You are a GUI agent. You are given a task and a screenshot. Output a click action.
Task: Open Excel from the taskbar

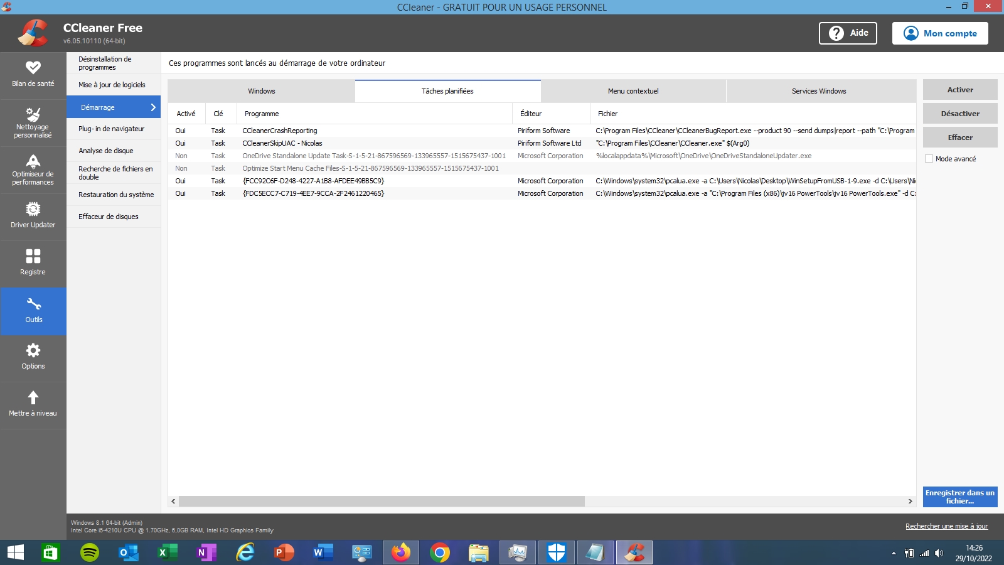[x=168, y=552]
